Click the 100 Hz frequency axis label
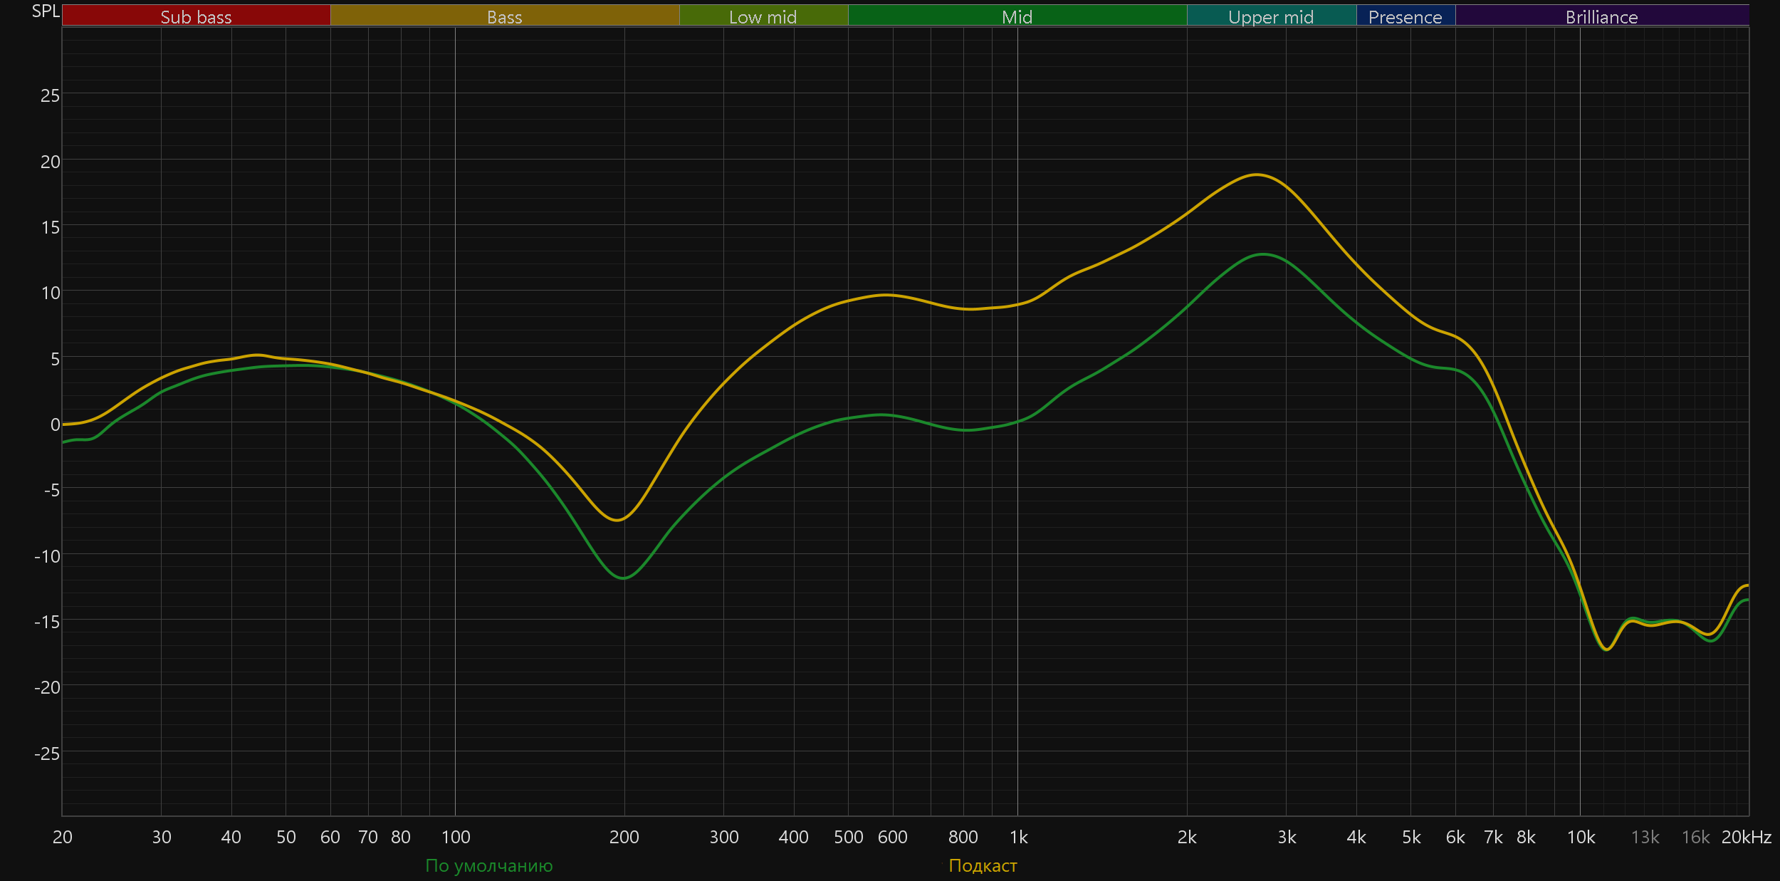The image size is (1780, 881). coord(456,837)
